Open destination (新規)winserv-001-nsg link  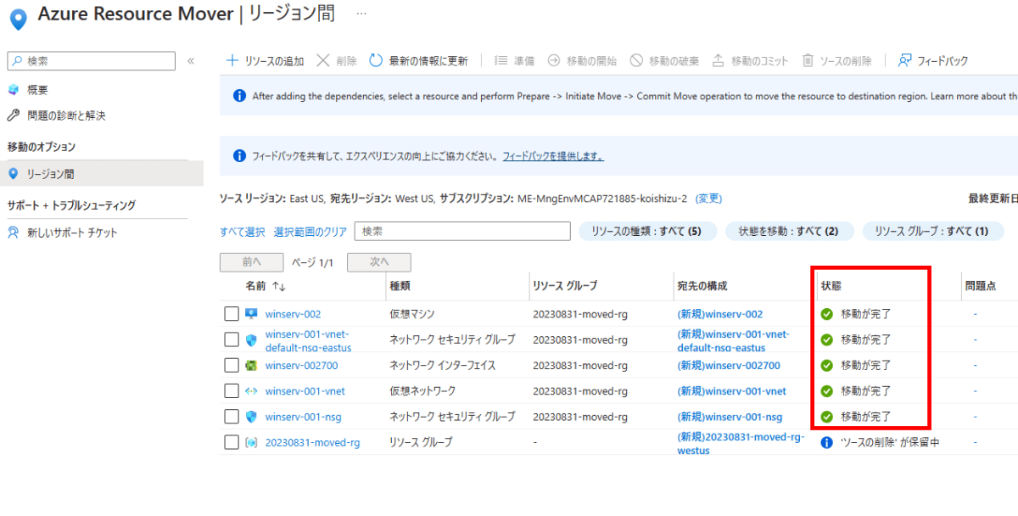click(730, 417)
